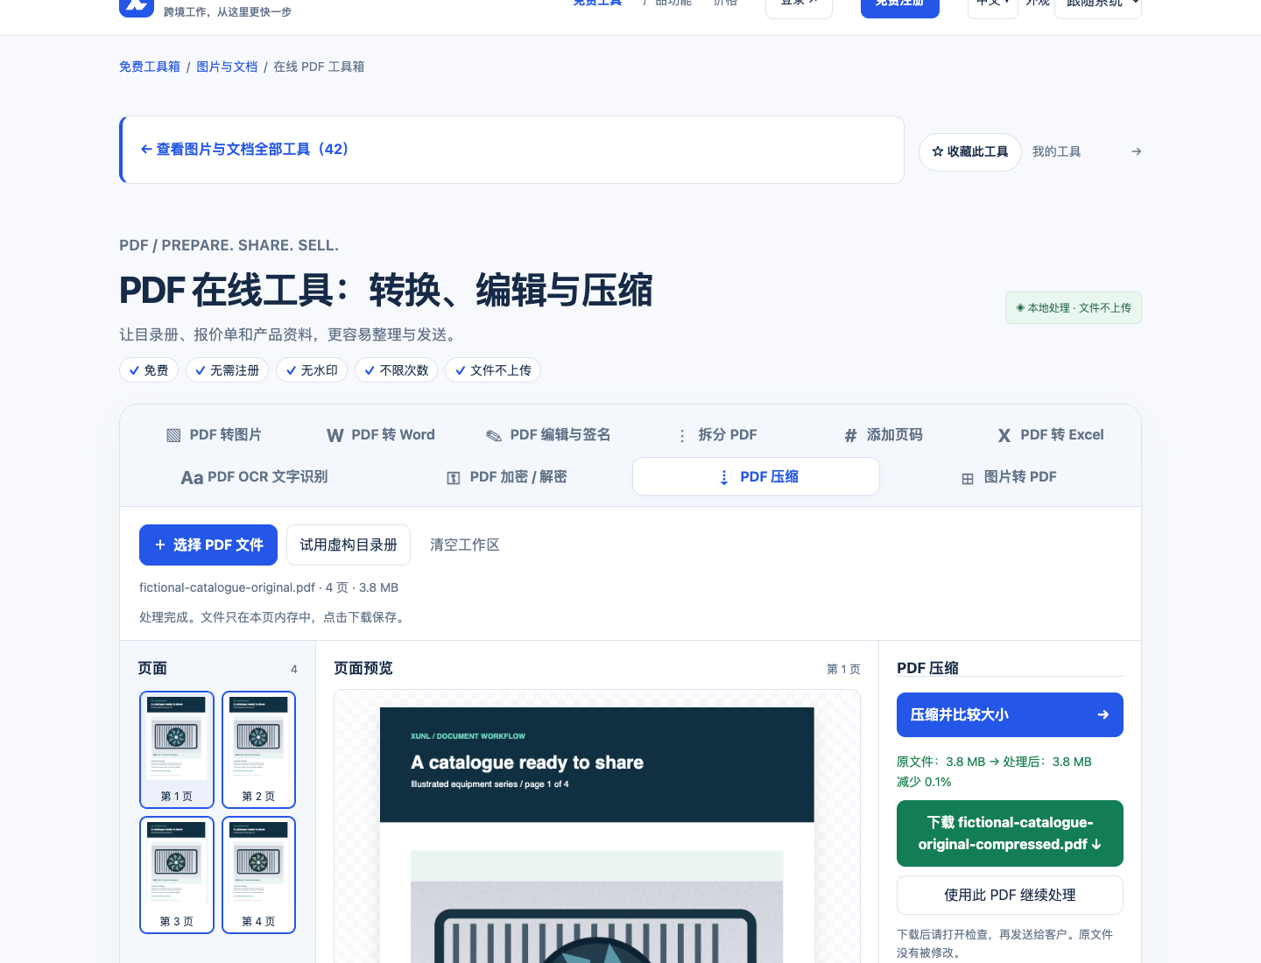Click the 文件不上传 chip under subtitle

[493, 370]
